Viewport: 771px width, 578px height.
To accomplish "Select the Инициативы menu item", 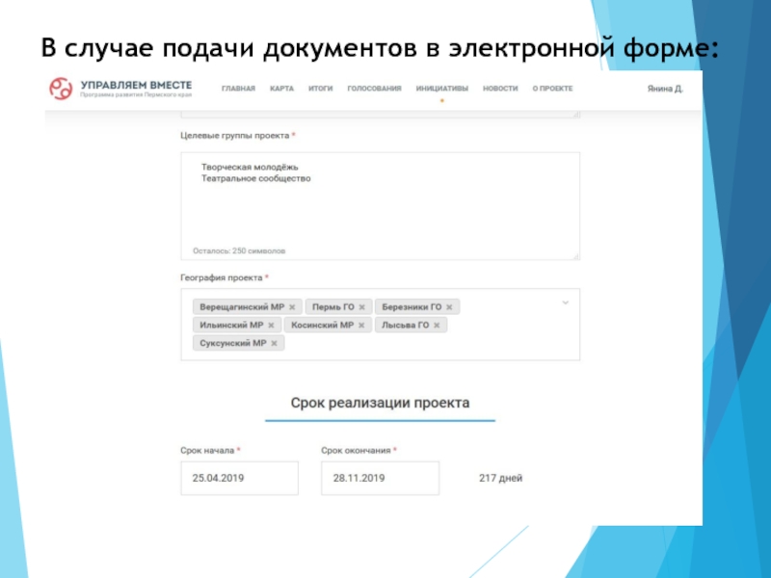I will coord(441,89).
